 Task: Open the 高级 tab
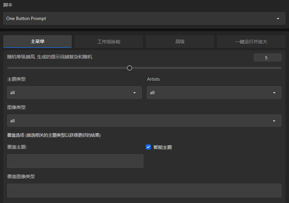[x=180, y=41]
